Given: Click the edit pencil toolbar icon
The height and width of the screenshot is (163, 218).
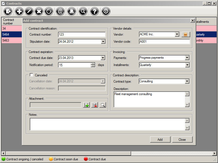Looking at the screenshot, I should click(29, 11).
